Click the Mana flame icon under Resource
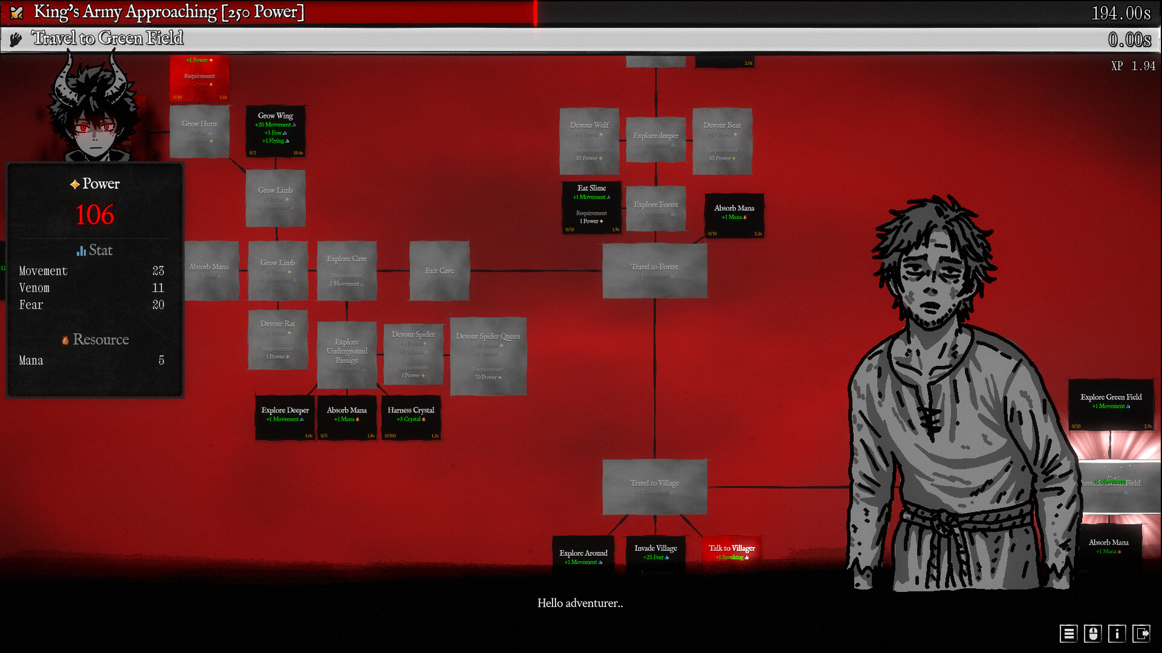The image size is (1162, 653). 64,340
